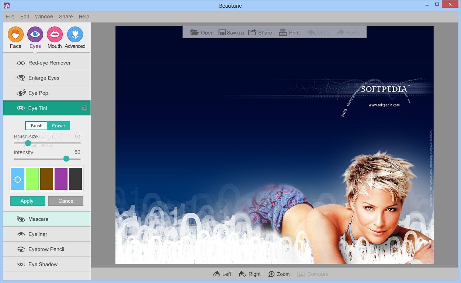461x283 pixels.
Task: Cancel the eye tint changes
Action: [x=66, y=201]
